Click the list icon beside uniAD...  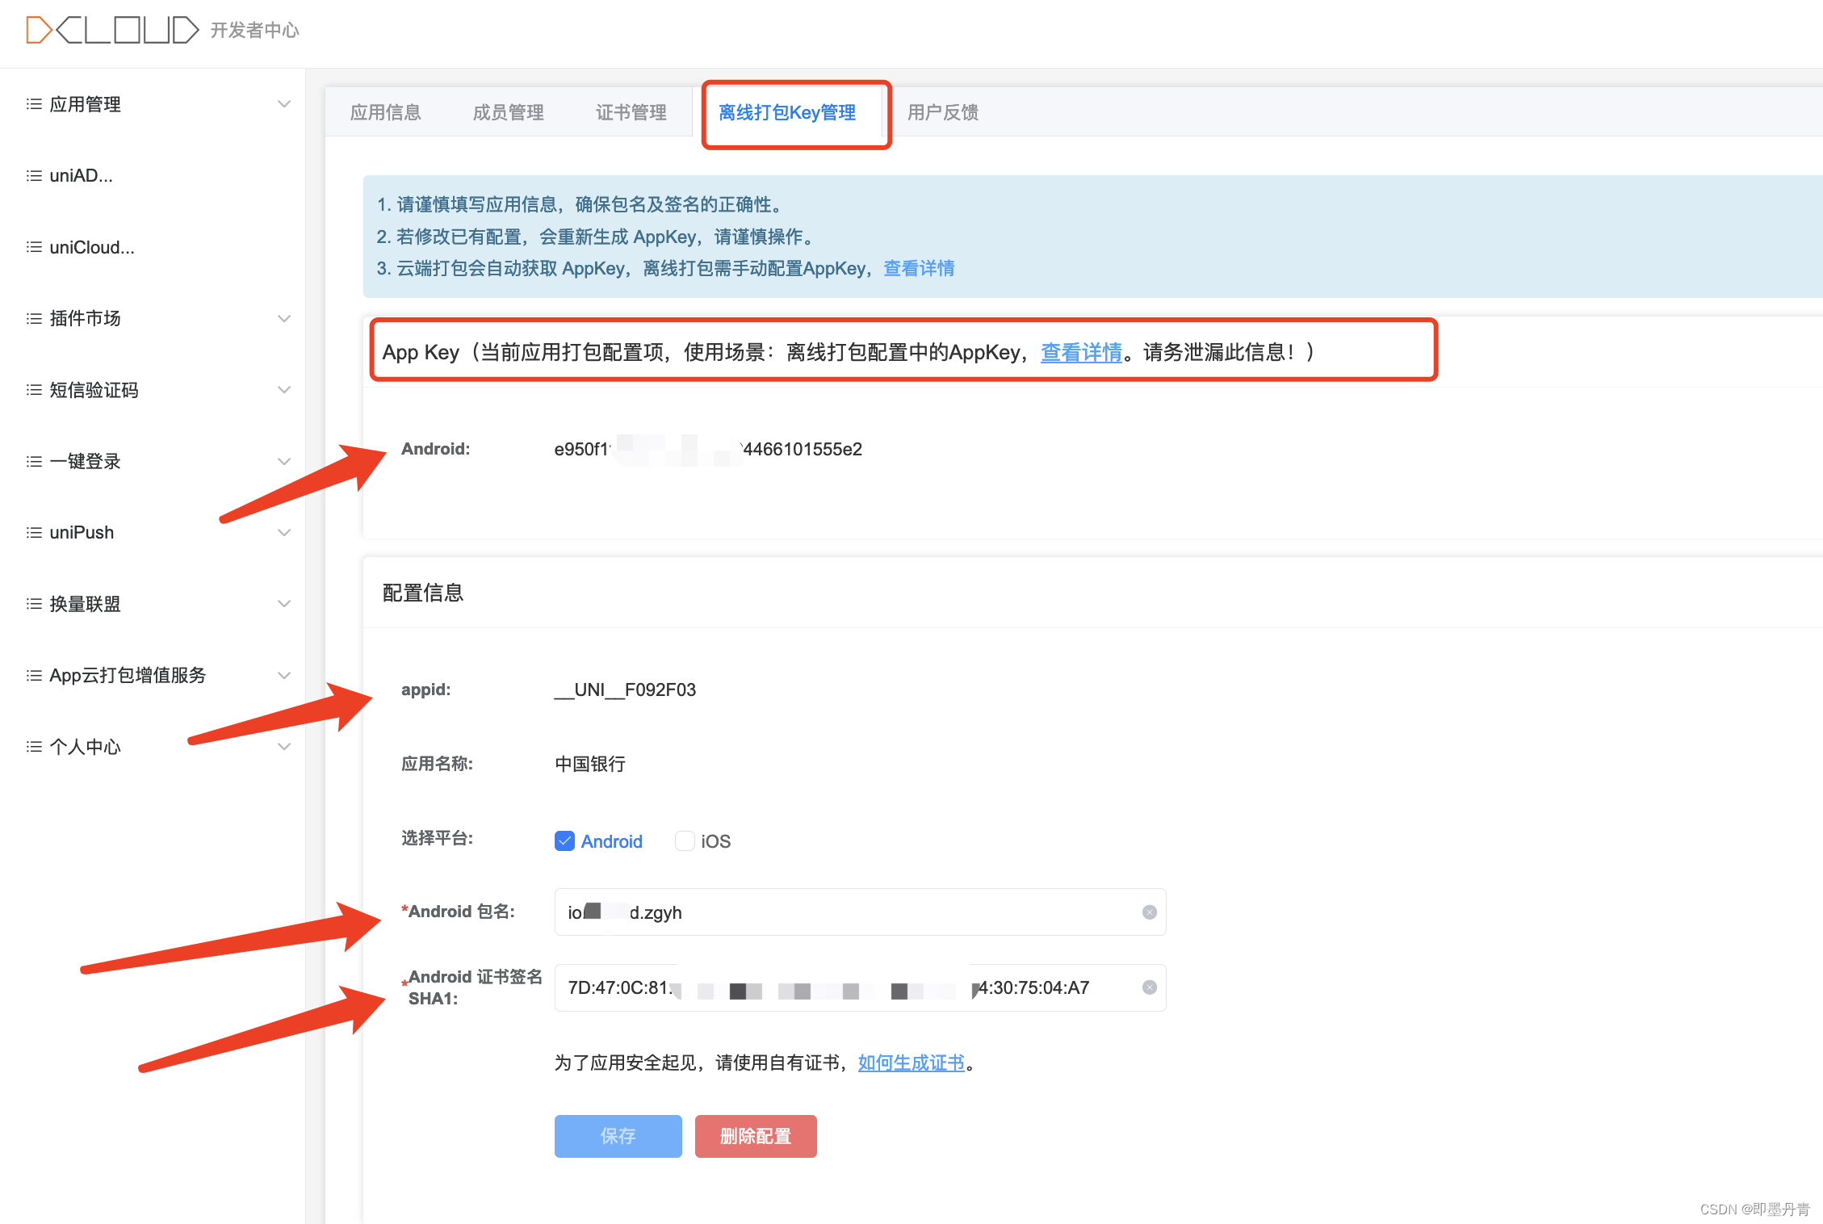(x=34, y=175)
